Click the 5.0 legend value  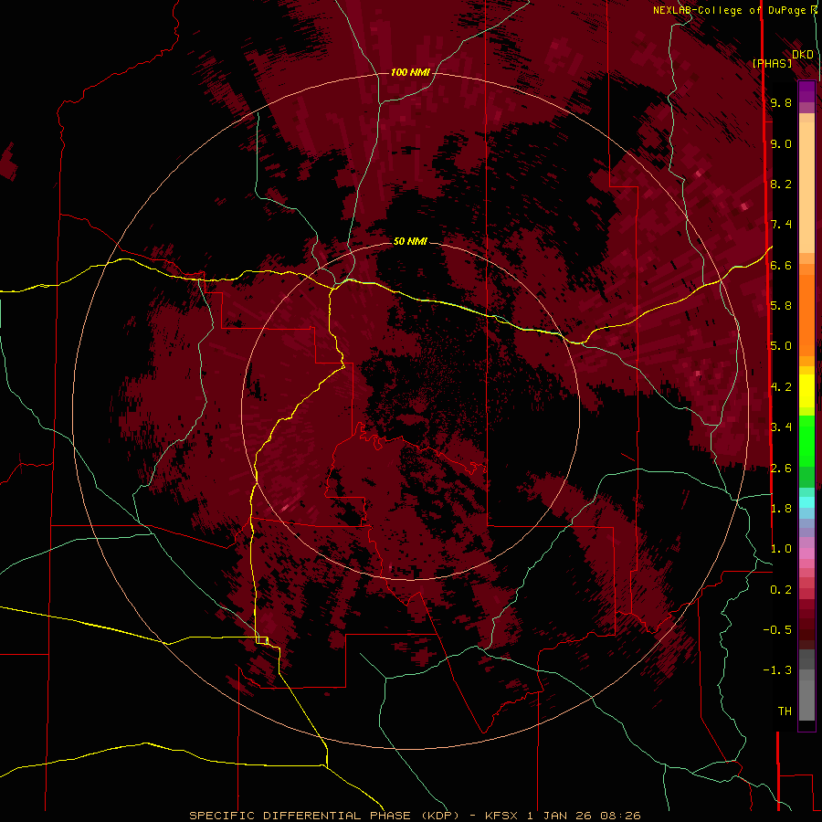click(x=781, y=346)
